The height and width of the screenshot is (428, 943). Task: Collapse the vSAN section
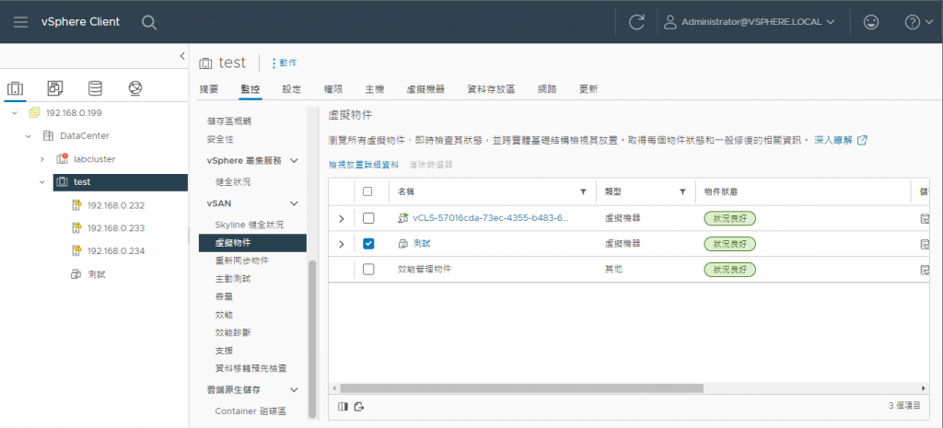[x=294, y=203]
